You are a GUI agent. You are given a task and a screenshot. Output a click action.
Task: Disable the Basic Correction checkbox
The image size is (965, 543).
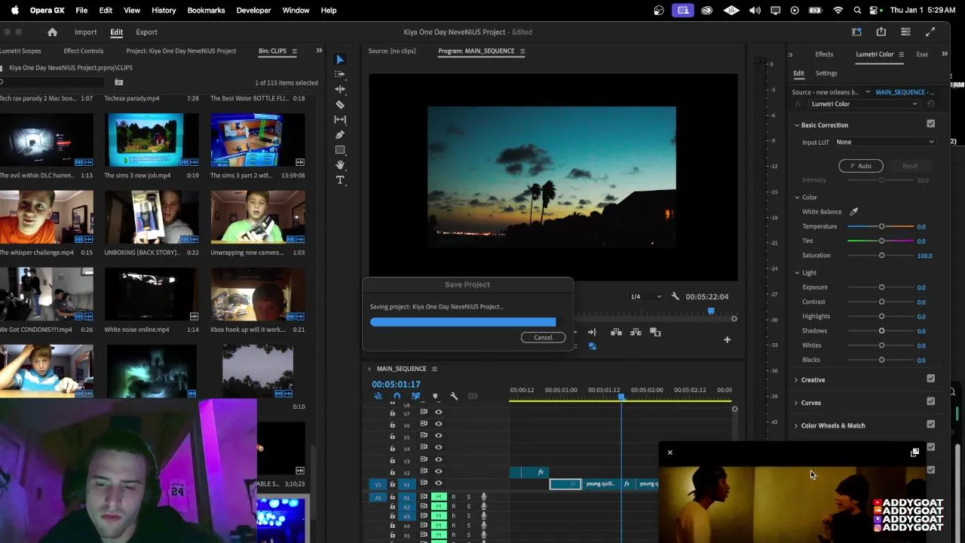(x=930, y=124)
